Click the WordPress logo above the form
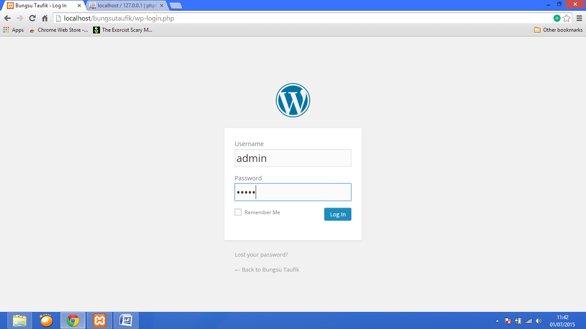 click(x=293, y=100)
